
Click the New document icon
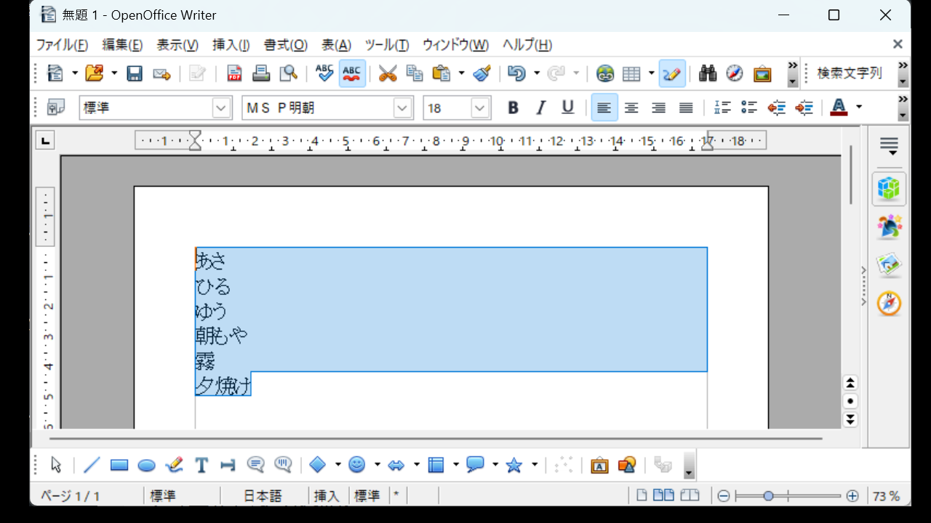55,73
